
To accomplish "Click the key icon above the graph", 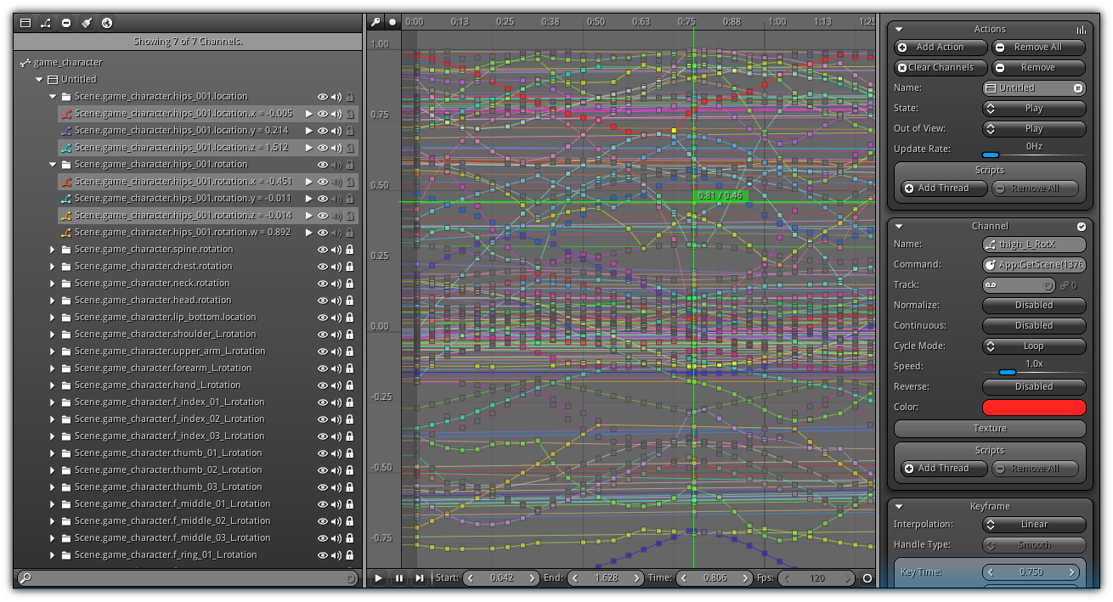I will click(x=376, y=21).
